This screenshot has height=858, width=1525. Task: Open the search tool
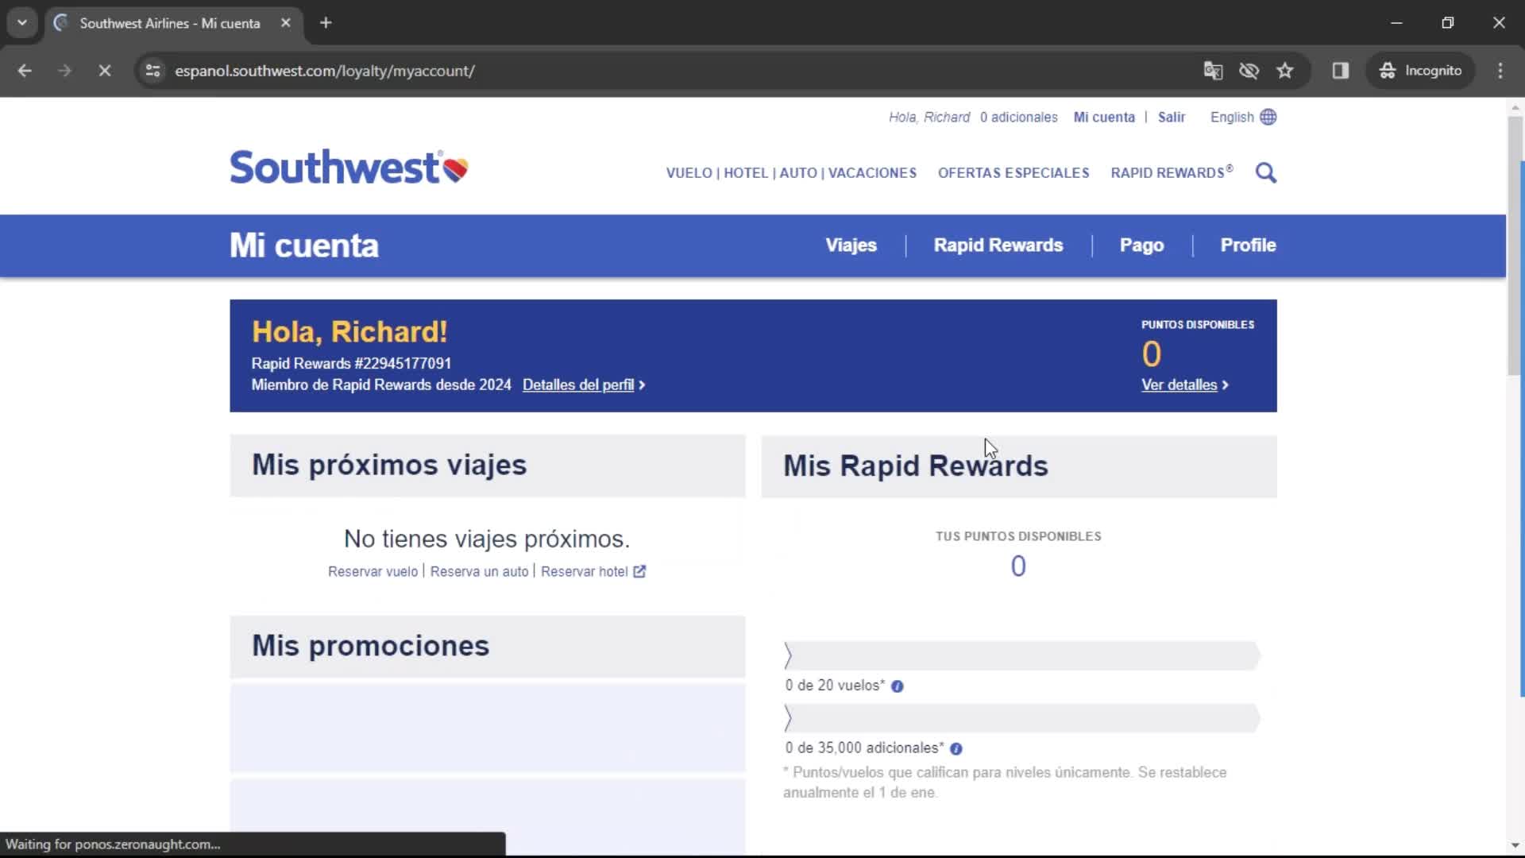[1265, 172]
